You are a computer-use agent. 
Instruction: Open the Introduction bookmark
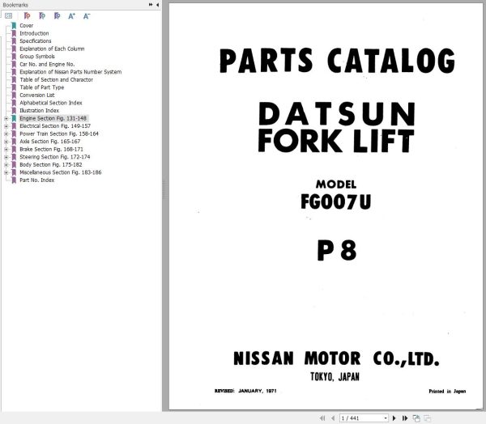(34, 33)
